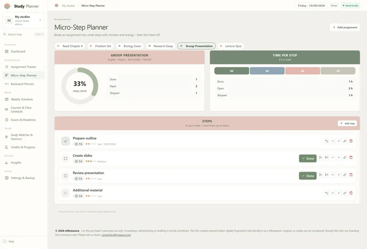The height and width of the screenshot is (249, 367).
Task: Select the Biology Exam tab
Action: (x=130, y=46)
